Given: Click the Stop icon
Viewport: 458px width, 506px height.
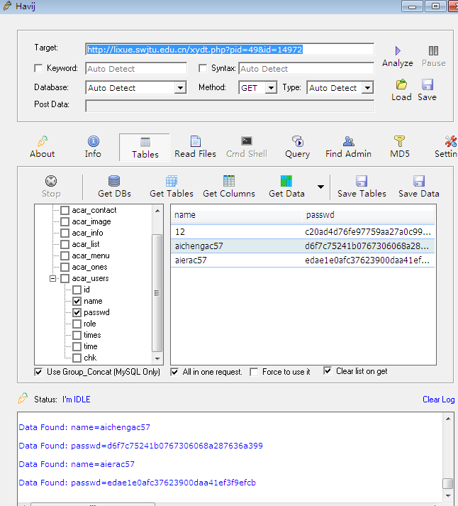Looking at the screenshot, I should (x=51, y=181).
